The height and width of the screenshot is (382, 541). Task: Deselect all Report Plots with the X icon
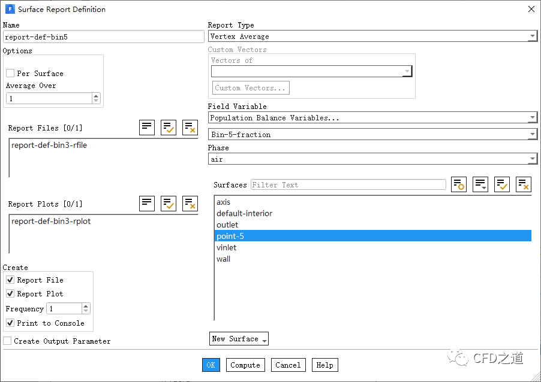(x=190, y=204)
